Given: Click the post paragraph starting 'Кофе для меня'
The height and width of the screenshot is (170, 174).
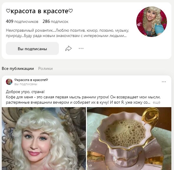Looking at the screenshot, I should (83, 100).
